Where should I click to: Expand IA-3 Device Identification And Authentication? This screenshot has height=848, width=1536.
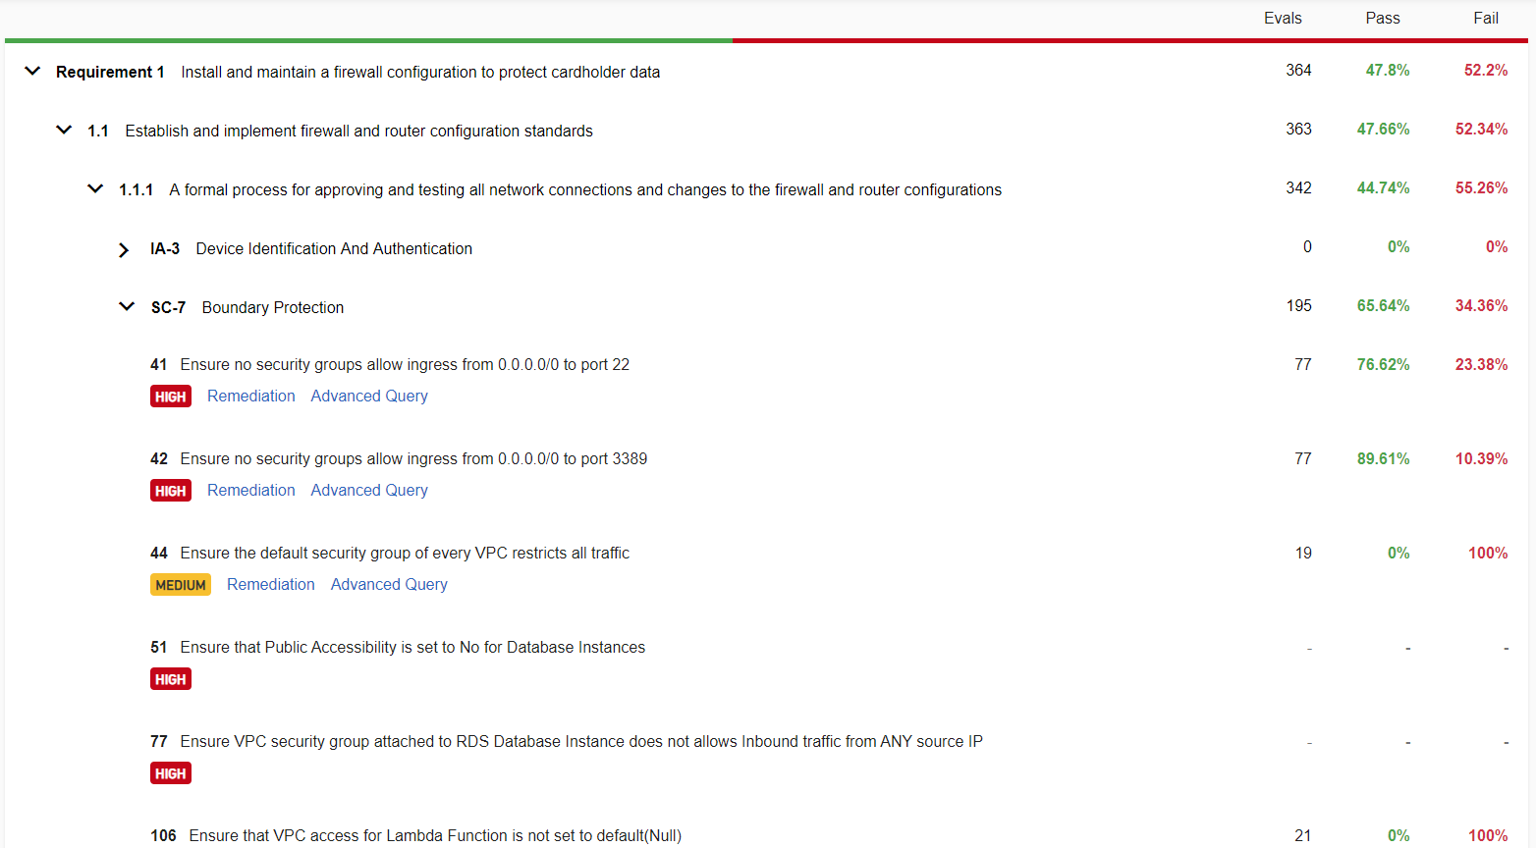(x=124, y=249)
